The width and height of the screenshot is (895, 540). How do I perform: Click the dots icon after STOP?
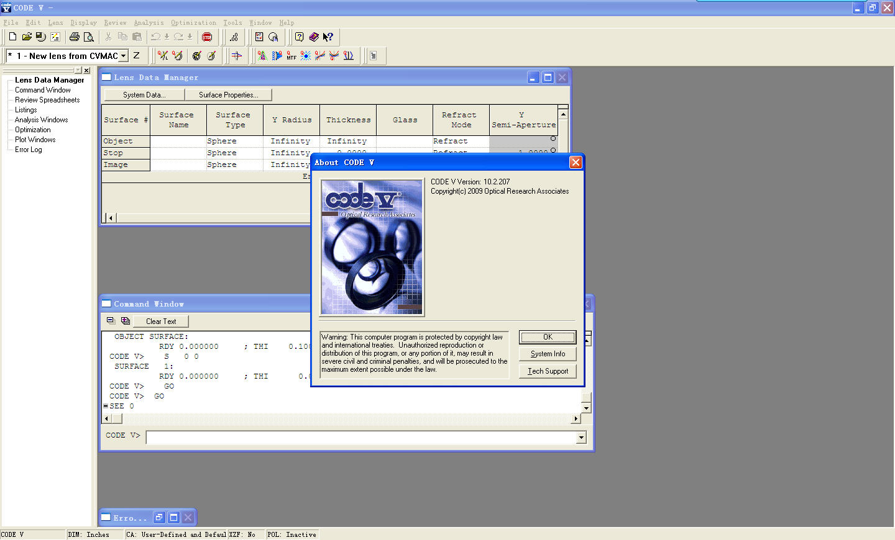234,37
